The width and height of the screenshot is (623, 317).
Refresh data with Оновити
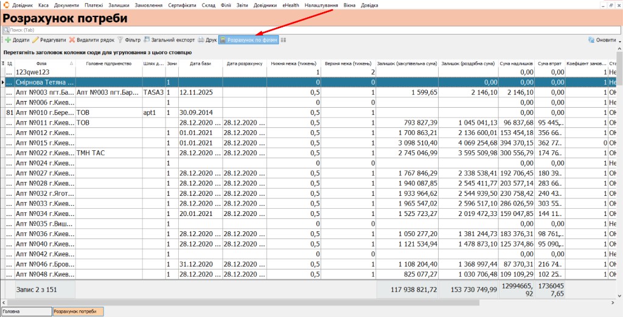click(602, 40)
